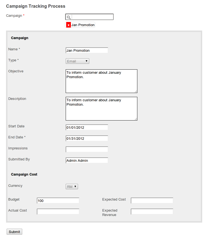Remove the Jan Promotion tag
Image resolution: width=214 pixels, height=238 pixels.
[68, 25]
